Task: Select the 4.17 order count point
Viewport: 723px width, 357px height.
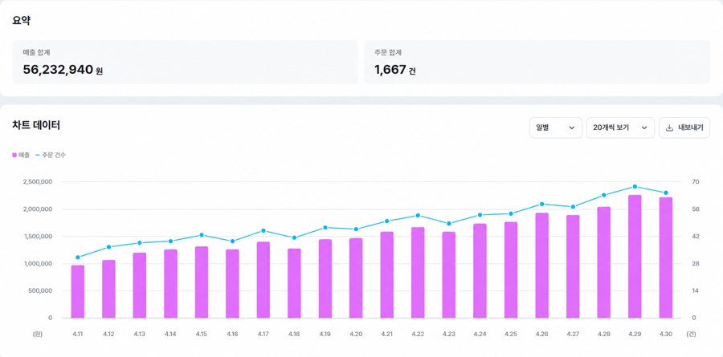Action: tap(263, 231)
